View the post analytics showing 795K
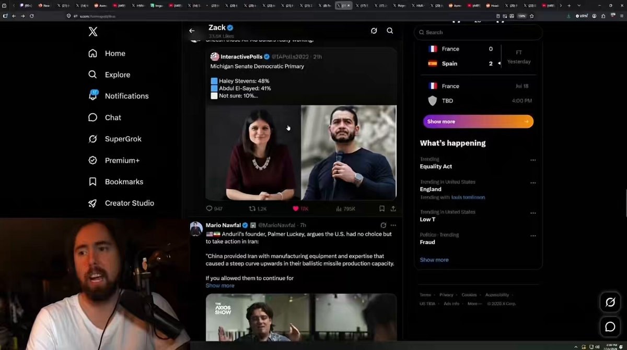 pos(345,209)
